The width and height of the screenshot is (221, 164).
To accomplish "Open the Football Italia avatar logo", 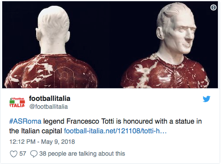I will coord(17,102).
